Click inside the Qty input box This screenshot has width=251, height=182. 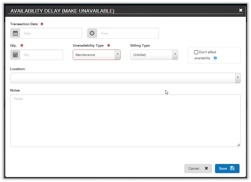pos(41,55)
